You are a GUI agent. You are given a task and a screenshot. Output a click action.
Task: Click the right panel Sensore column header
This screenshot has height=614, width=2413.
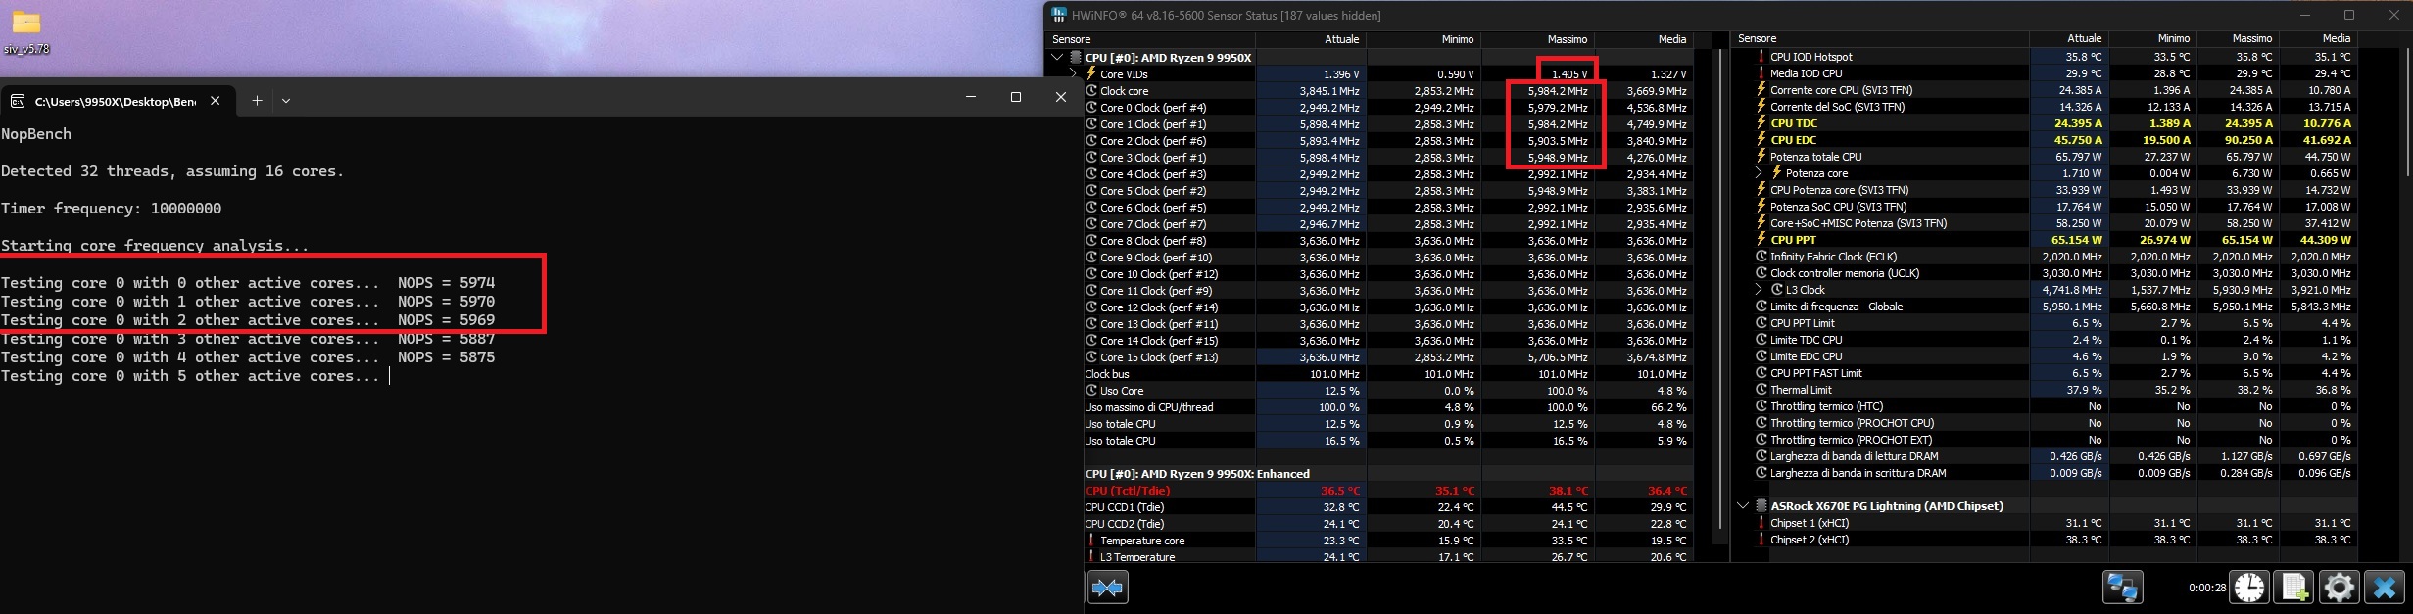pos(1881,39)
